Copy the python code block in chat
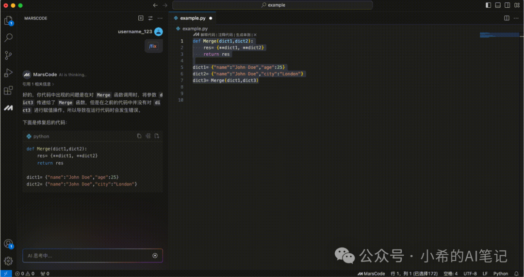Screen dimensions: 524x277 click(x=139, y=136)
